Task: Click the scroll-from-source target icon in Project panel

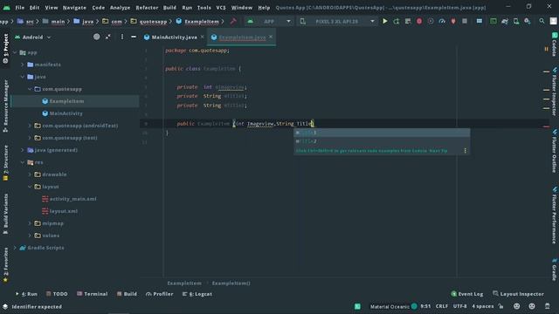Action: point(97,37)
